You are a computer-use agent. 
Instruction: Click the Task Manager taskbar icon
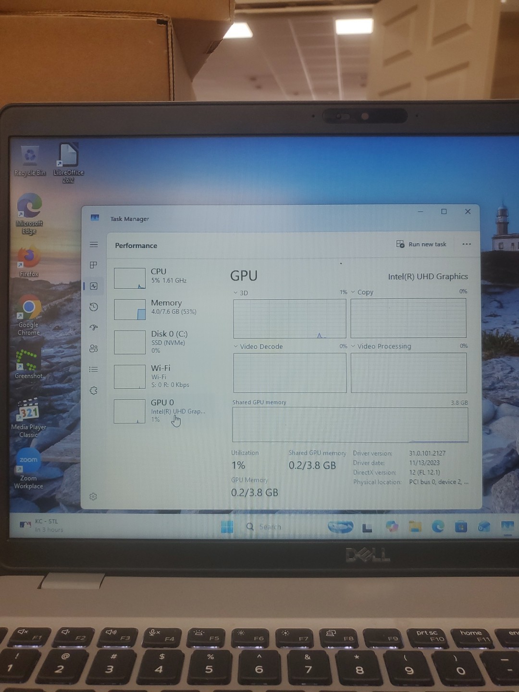(507, 527)
